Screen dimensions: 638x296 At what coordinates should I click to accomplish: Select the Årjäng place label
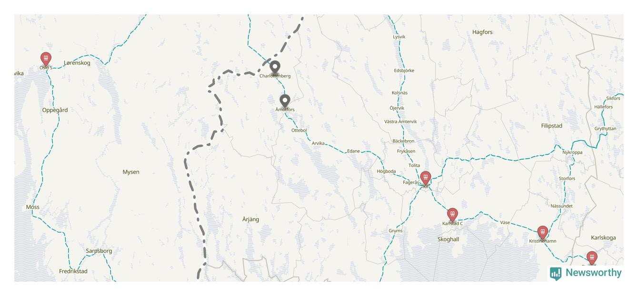coord(251,219)
